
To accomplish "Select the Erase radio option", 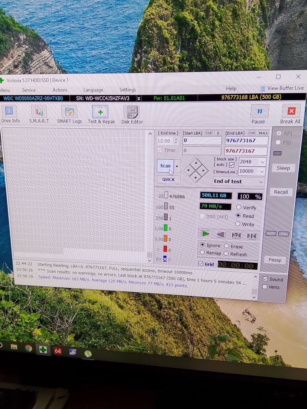I will pos(227,246).
